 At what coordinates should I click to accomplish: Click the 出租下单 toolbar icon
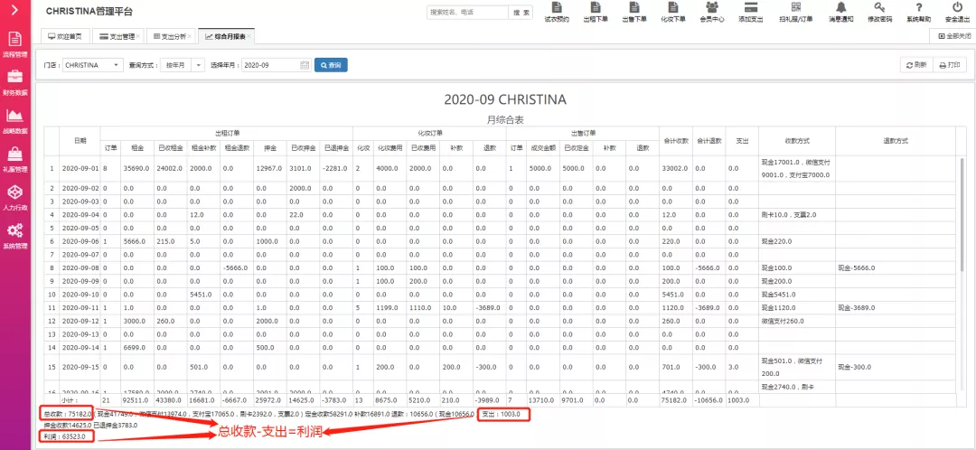[x=596, y=13]
